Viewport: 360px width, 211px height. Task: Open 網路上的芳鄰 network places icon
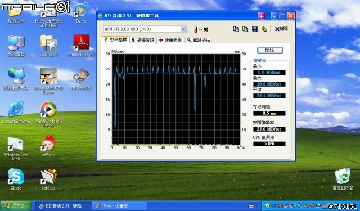point(16,79)
